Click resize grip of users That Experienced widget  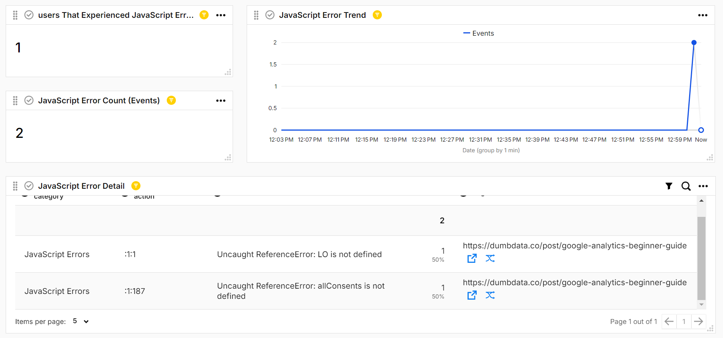(x=228, y=72)
